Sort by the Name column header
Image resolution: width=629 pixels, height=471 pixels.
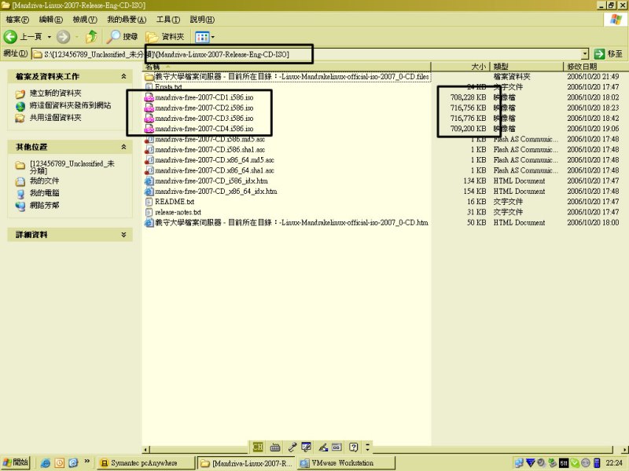click(x=287, y=67)
